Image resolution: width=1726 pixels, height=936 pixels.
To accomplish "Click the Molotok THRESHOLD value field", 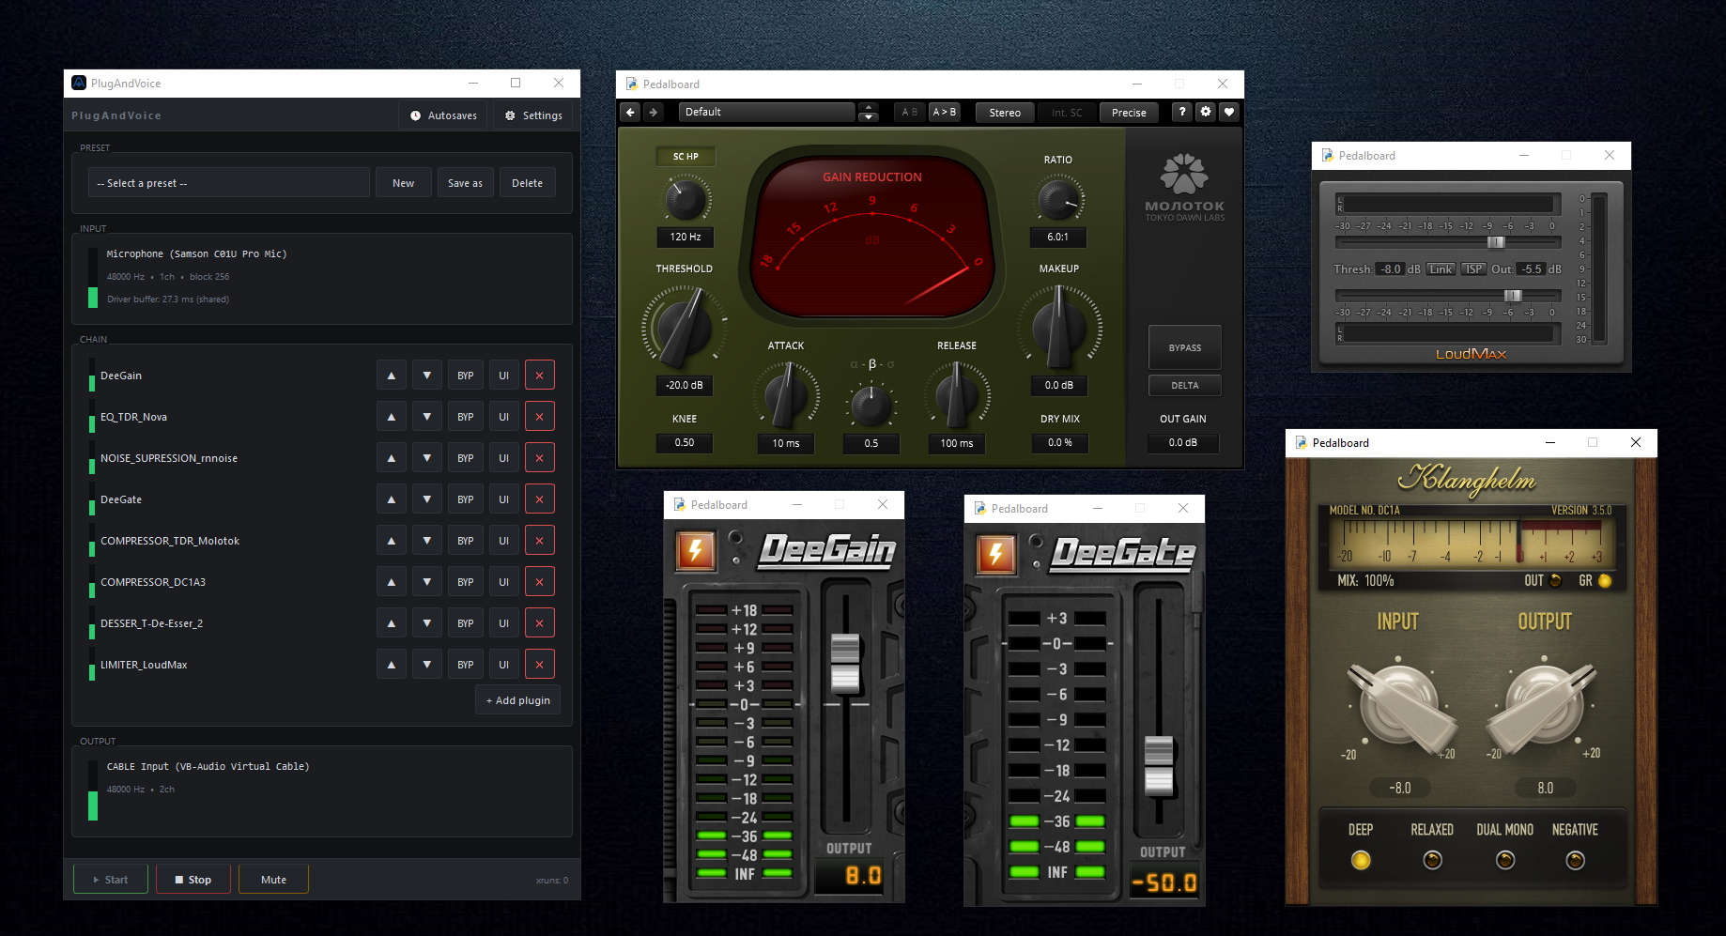I will tap(685, 385).
